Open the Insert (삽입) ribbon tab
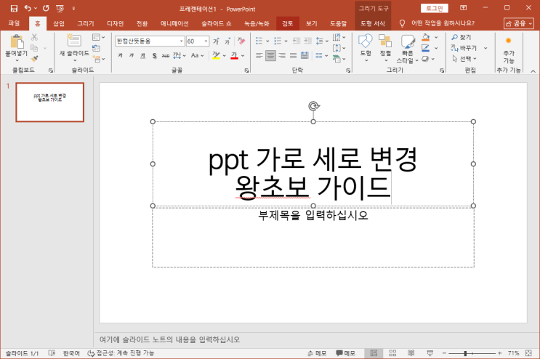The height and width of the screenshot is (359, 540). pyautogui.click(x=59, y=23)
